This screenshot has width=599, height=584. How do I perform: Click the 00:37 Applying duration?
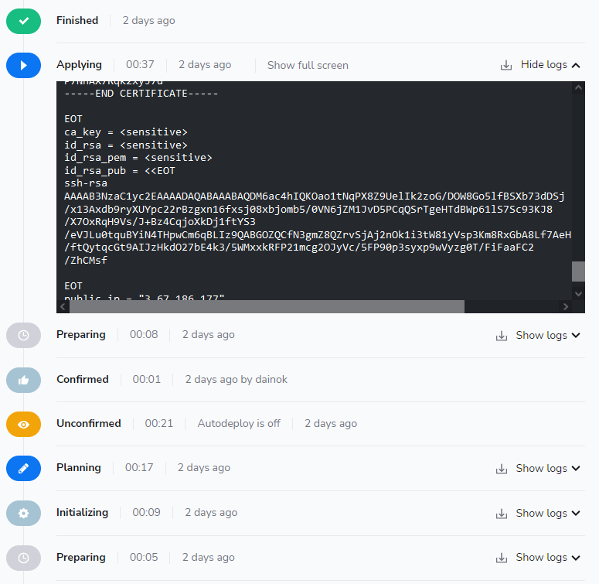(140, 64)
